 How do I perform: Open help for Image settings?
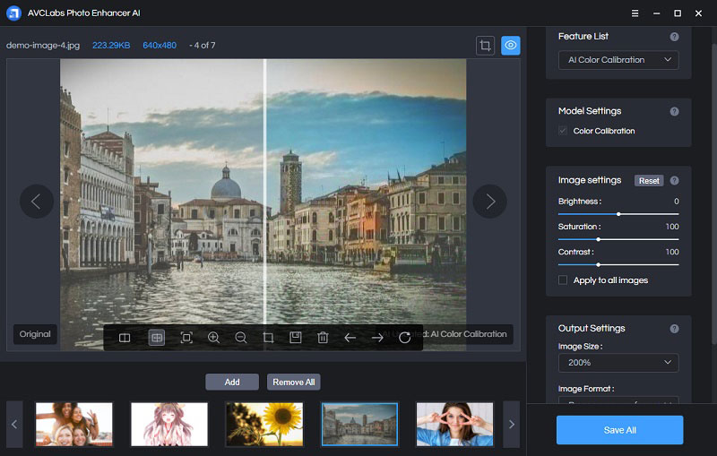click(674, 180)
